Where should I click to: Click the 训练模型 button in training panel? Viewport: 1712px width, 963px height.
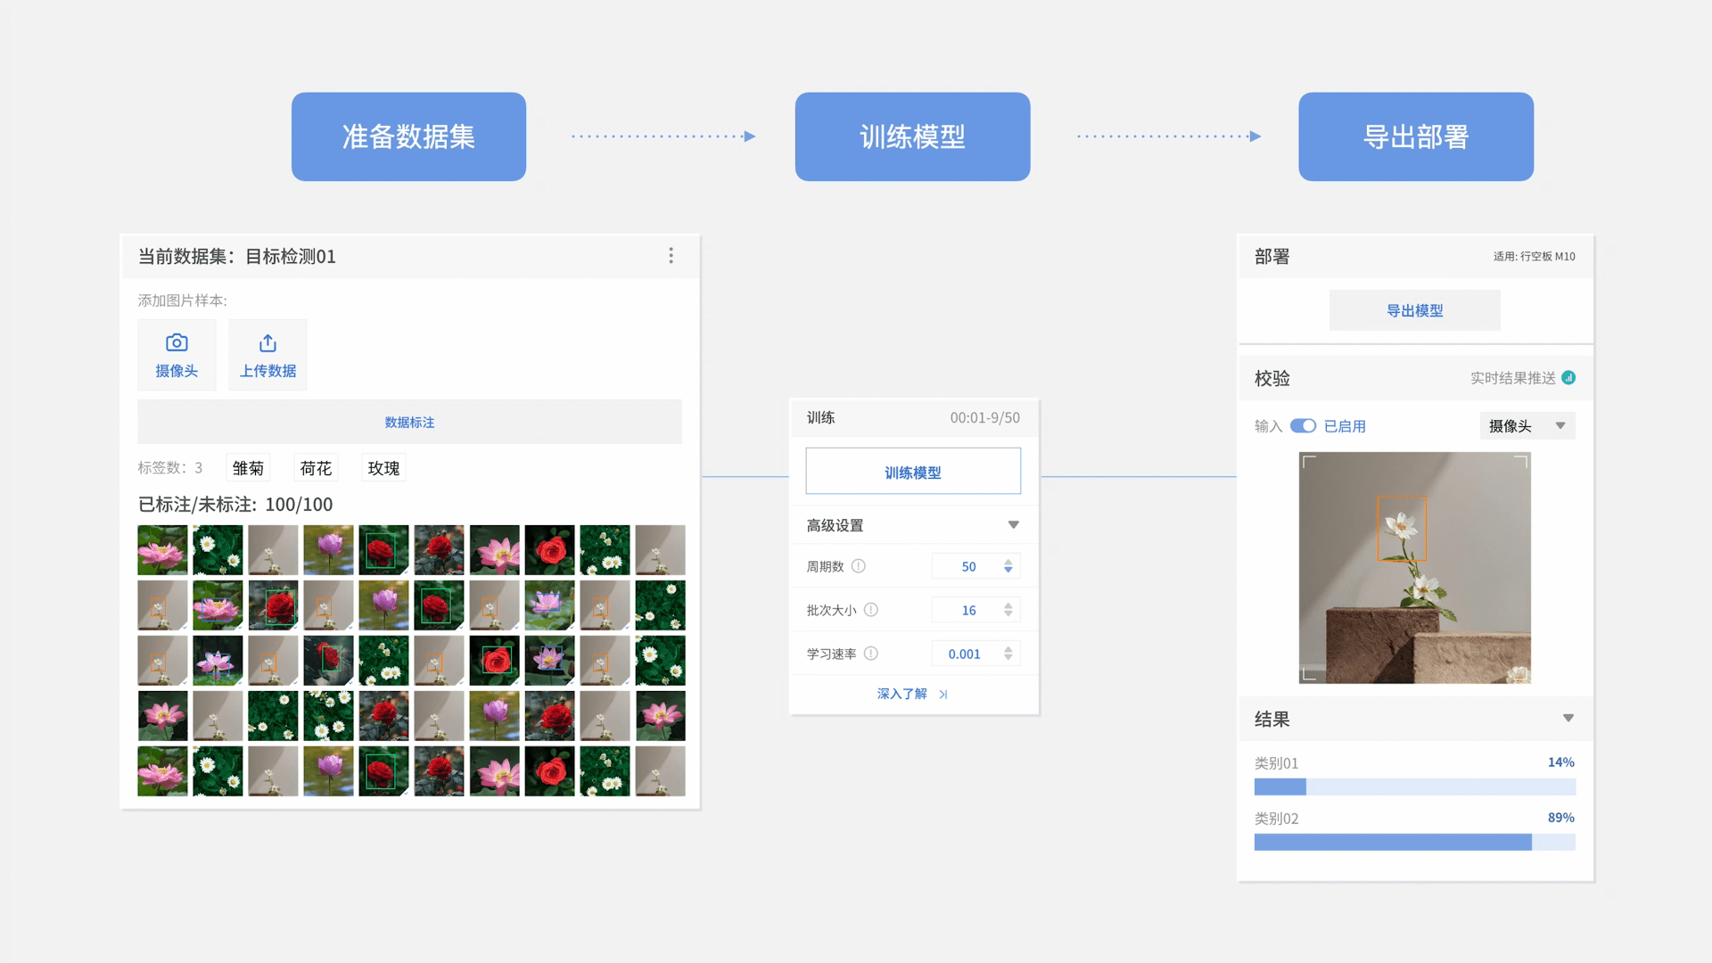tap(912, 472)
